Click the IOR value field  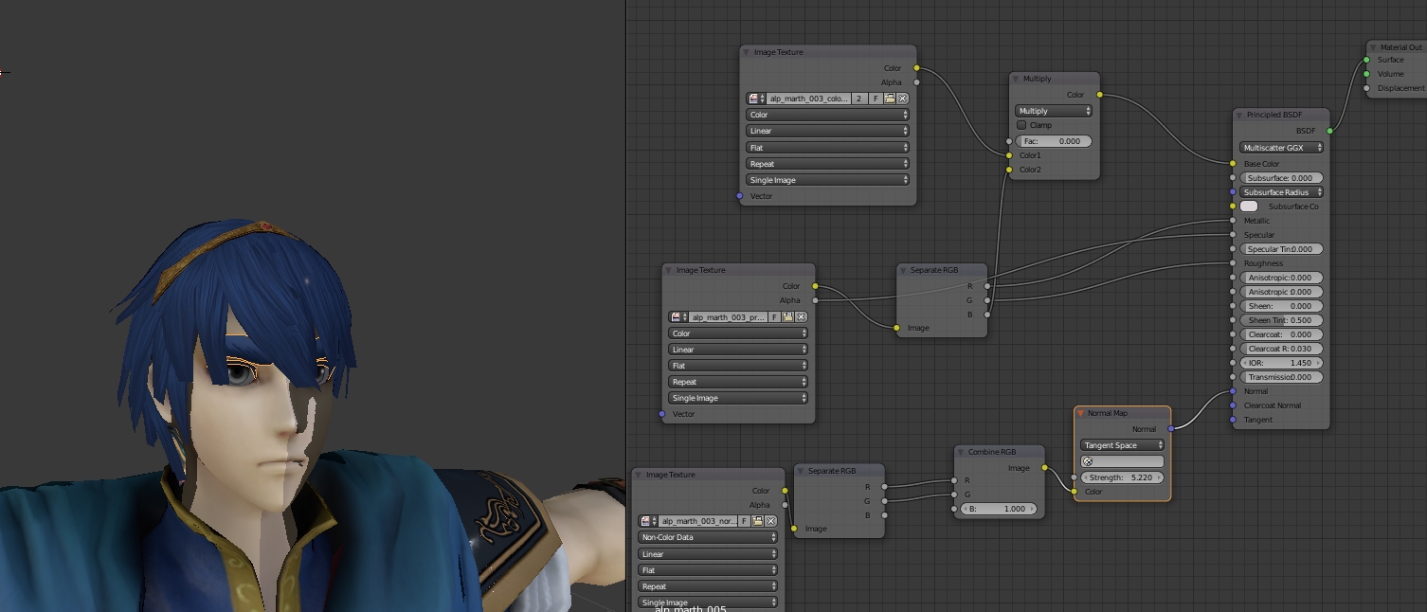1281,363
